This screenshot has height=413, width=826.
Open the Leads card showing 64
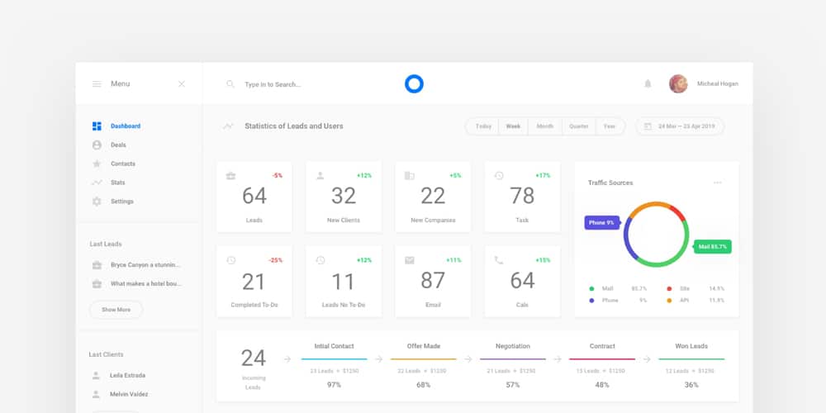click(x=254, y=197)
